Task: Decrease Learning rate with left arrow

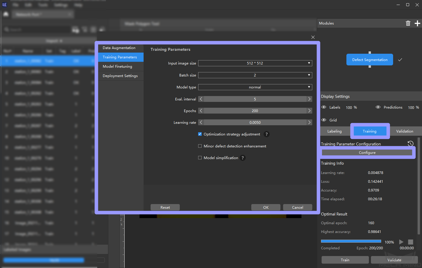Action: pyautogui.click(x=201, y=122)
